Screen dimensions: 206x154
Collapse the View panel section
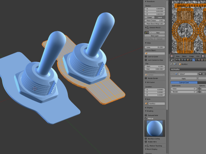(145, 43)
